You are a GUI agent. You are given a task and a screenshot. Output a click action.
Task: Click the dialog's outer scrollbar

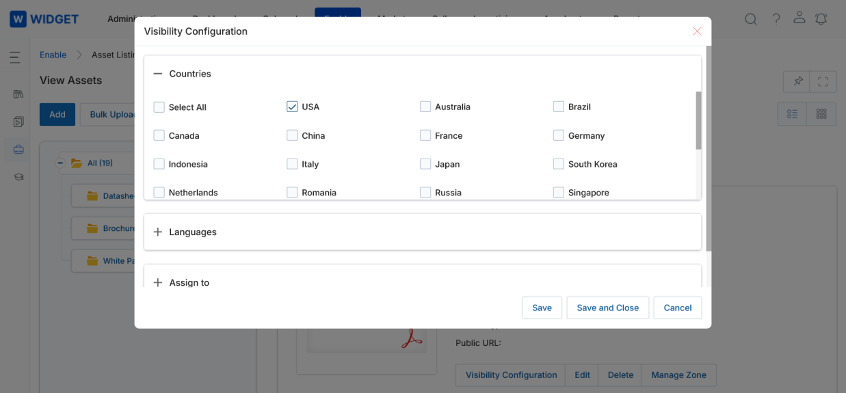click(x=709, y=148)
